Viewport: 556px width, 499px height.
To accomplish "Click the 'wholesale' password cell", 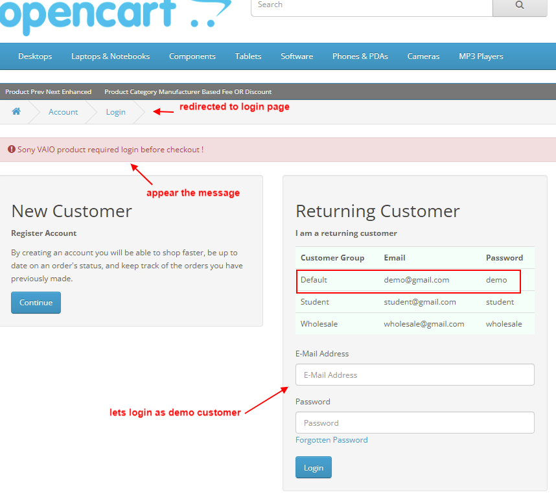I will 504,324.
